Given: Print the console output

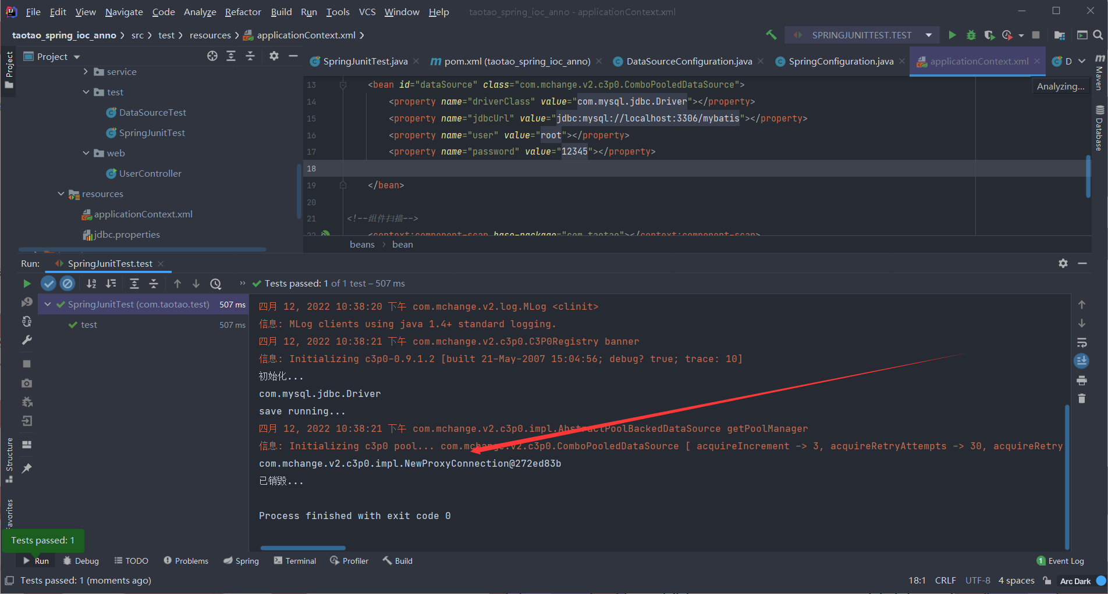Looking at the screenshot, I should click(x=1082, y=381).
